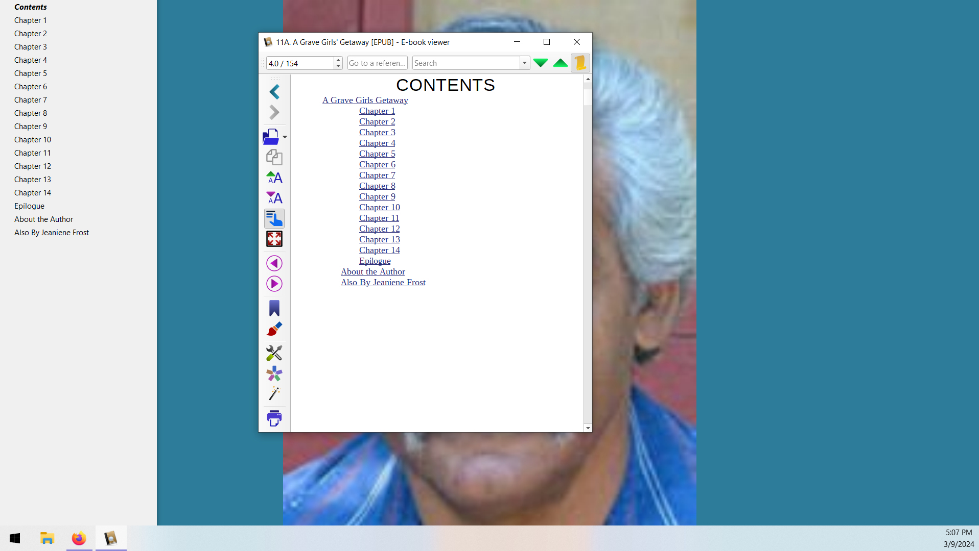Screen dimensions: 979x551
Task: Open the dropdown arrow beside Open ebook
Action: 285,137
